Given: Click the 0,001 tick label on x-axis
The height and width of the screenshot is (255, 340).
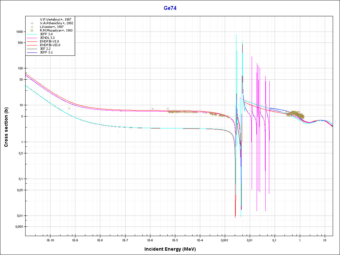Looking at the screenshot, I should [x=224, y=240].
